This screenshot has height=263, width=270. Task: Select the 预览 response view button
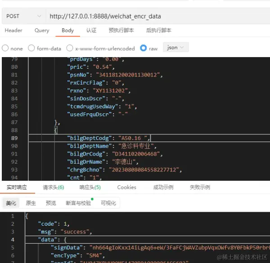click(51, 203)
